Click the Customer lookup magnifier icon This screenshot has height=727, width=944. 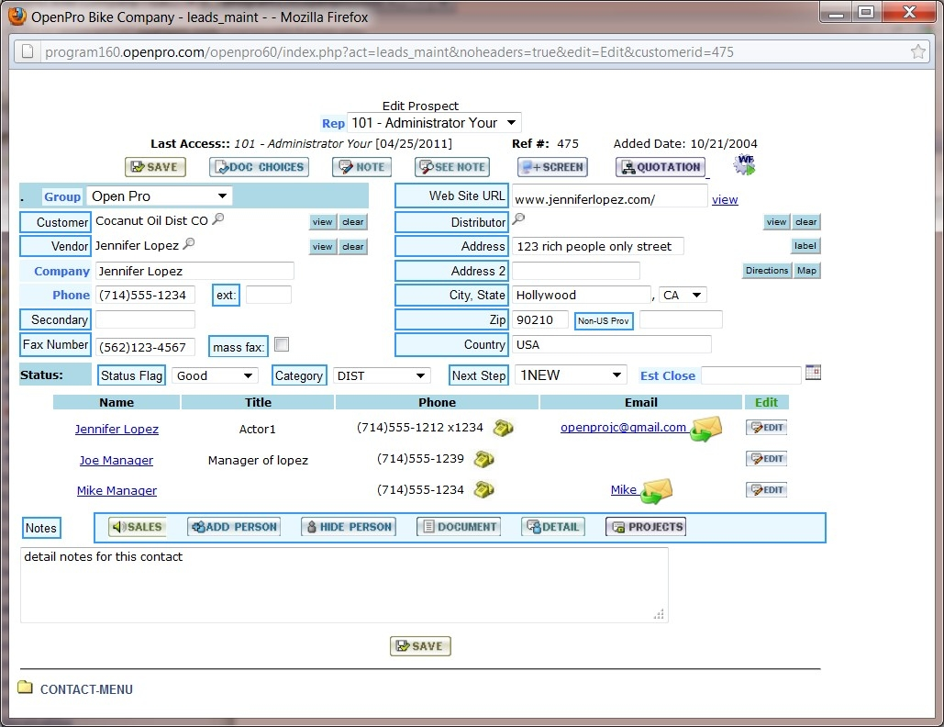pyautogui.click(x=218, y=220)
